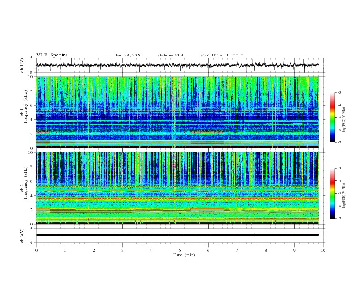Click the "6" tick on the Time axis
The width and height of the screenshot is (364, 281).
(x=208, y=250)
